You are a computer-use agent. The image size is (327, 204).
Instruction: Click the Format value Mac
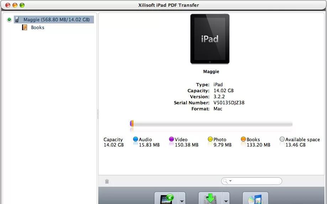tap(218, 109)
